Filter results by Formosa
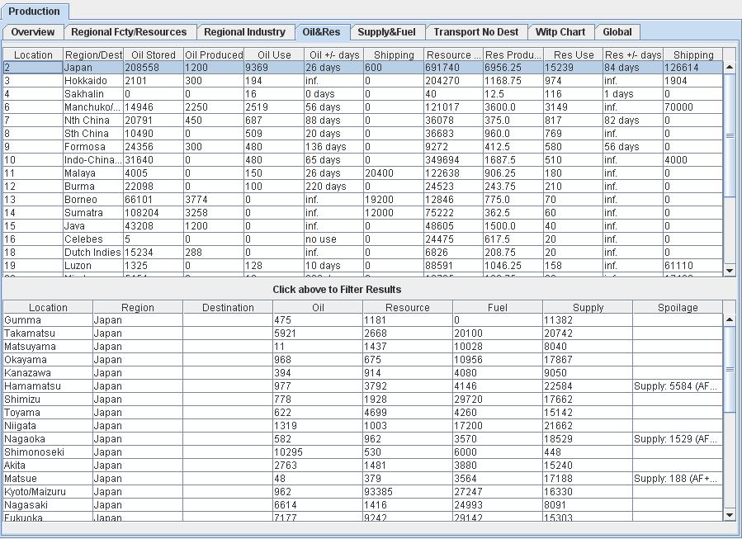The width and height of the screenshot is (742, 539). click(363, 147)
